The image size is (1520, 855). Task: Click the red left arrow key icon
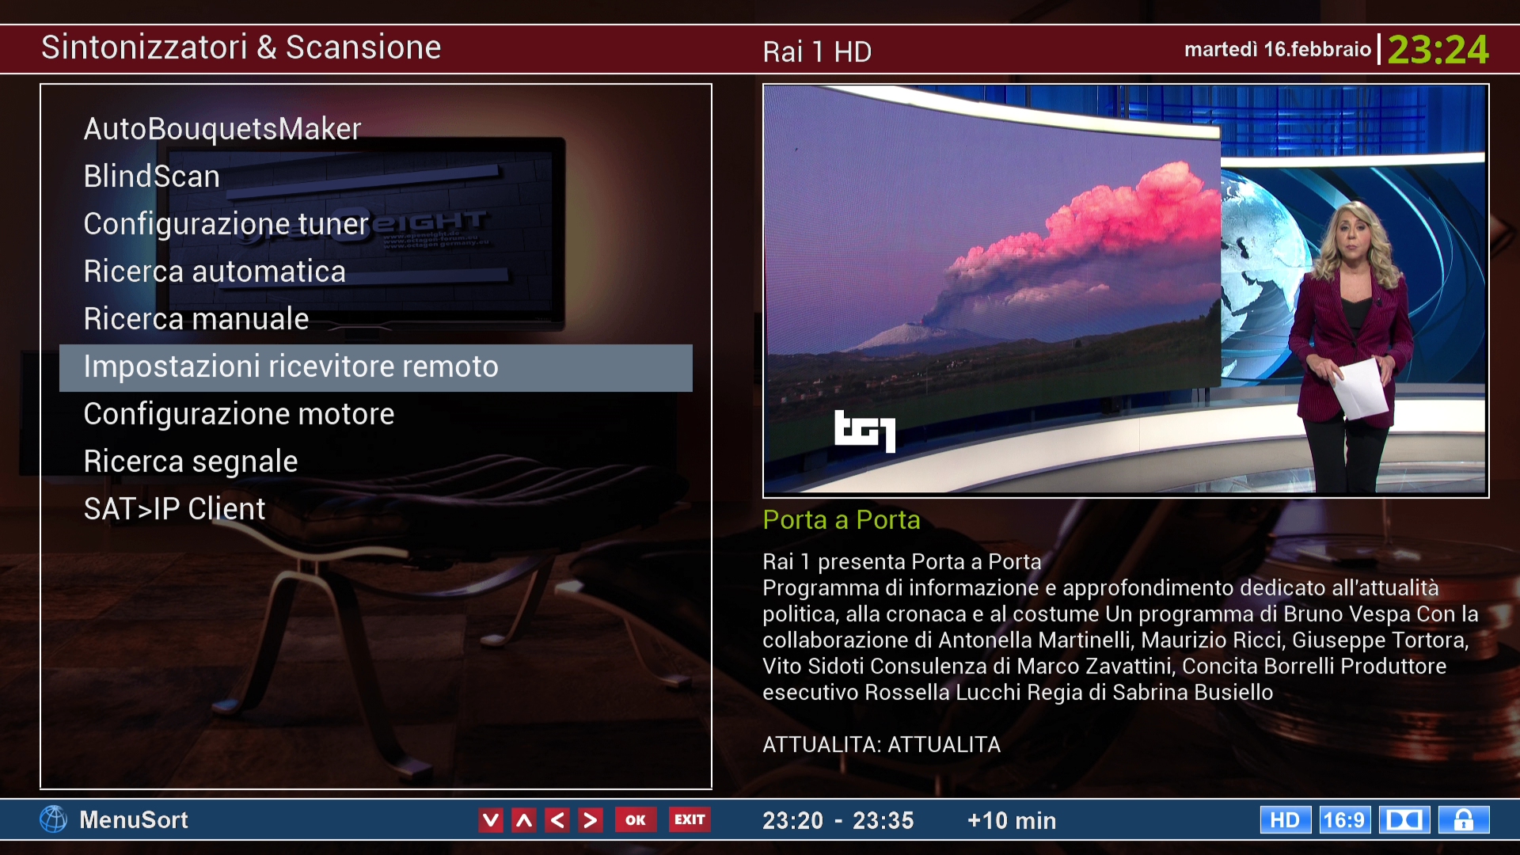557,820
